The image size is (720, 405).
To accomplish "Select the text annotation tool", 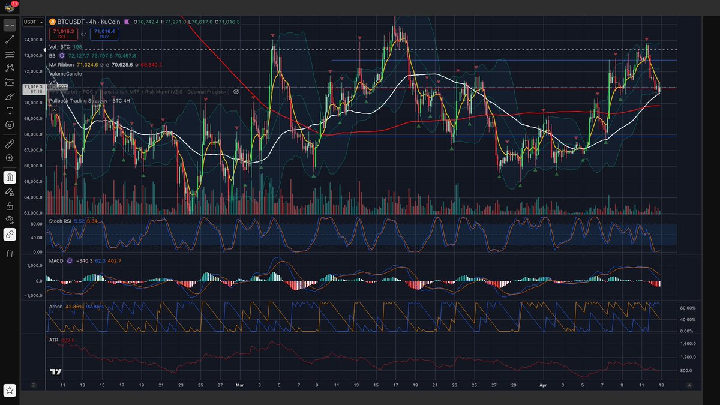I will [x=10, y=111].
